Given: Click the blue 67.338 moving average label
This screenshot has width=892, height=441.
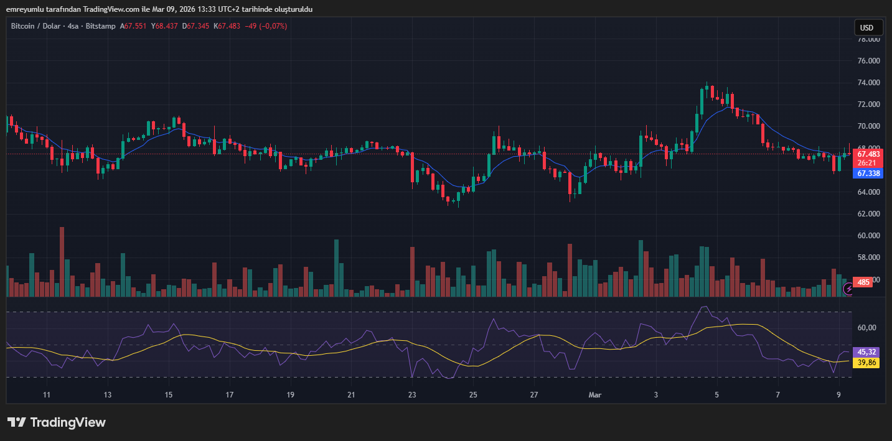Looking at the screenshot, I should click(868, 174).
